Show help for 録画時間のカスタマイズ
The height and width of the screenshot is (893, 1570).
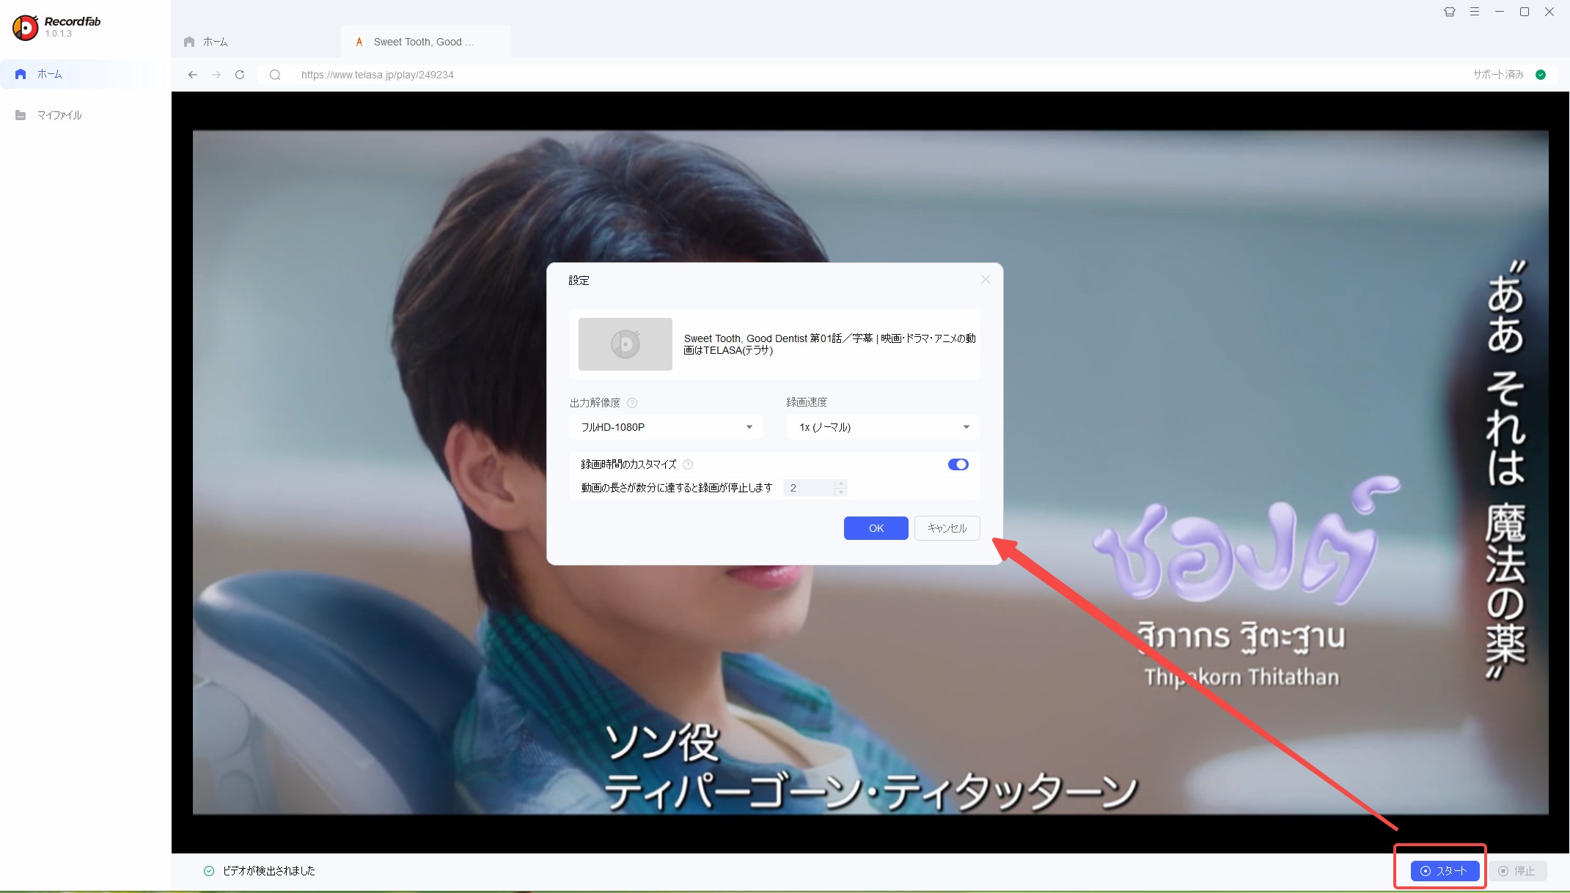[x=688, y=464]
